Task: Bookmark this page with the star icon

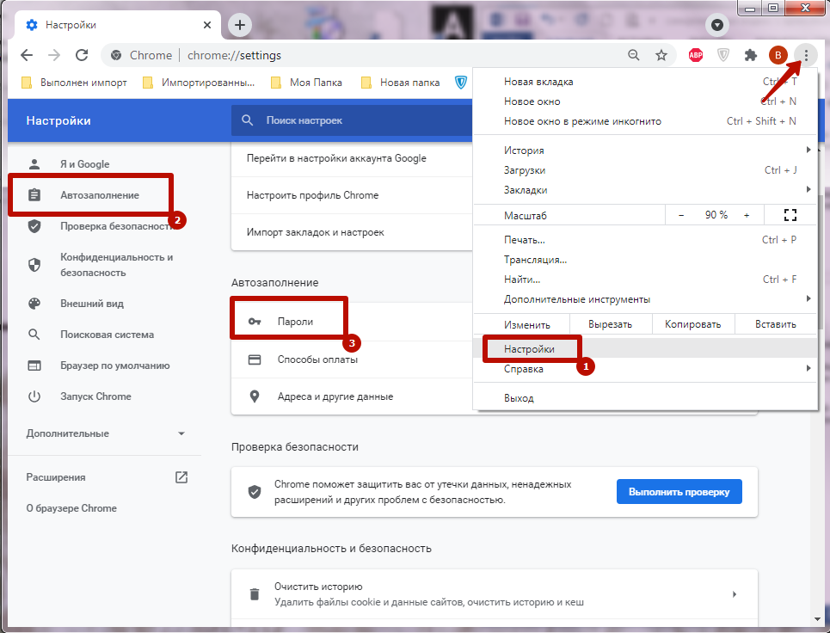Action: (661, 55)
